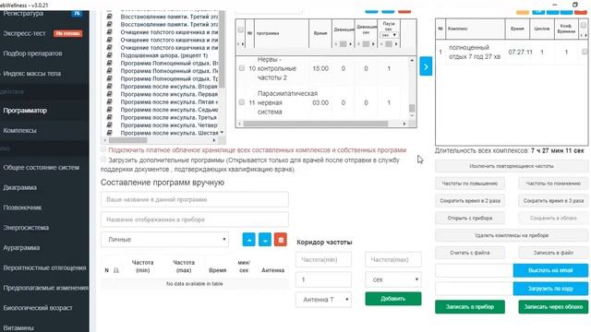The image size is (591, 332).
Task: Click book icon of Подошвенная шпора row
Action: tap(109, 55)
